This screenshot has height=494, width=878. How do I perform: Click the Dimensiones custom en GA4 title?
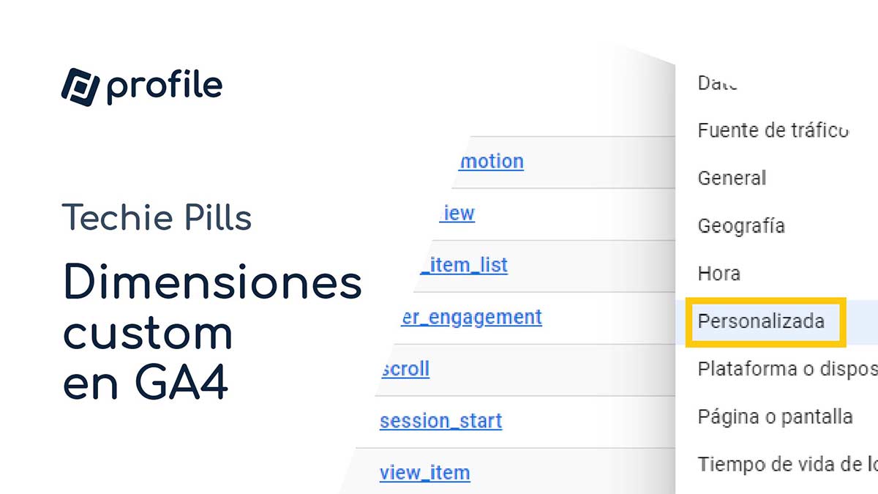coord(212,333)
